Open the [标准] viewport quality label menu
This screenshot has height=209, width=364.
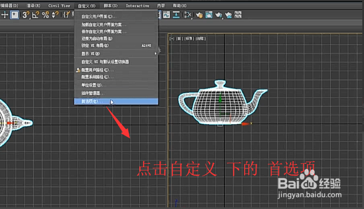tap(189, 38)
